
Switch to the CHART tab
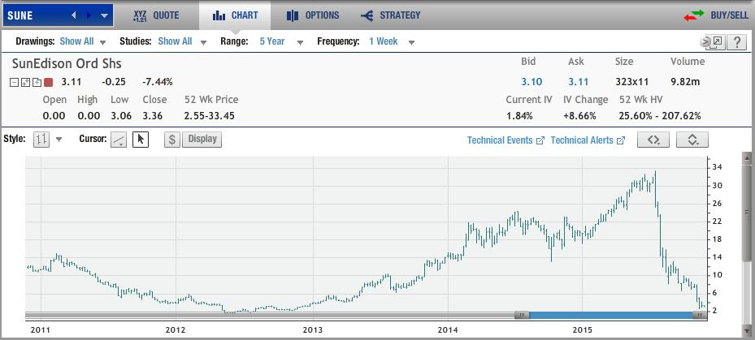[x=235, y=15]
